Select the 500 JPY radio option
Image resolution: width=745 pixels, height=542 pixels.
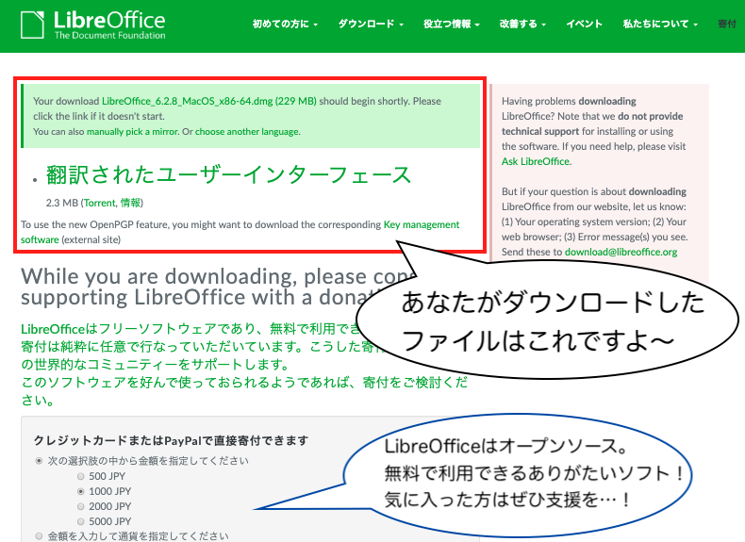coord(81,476)
